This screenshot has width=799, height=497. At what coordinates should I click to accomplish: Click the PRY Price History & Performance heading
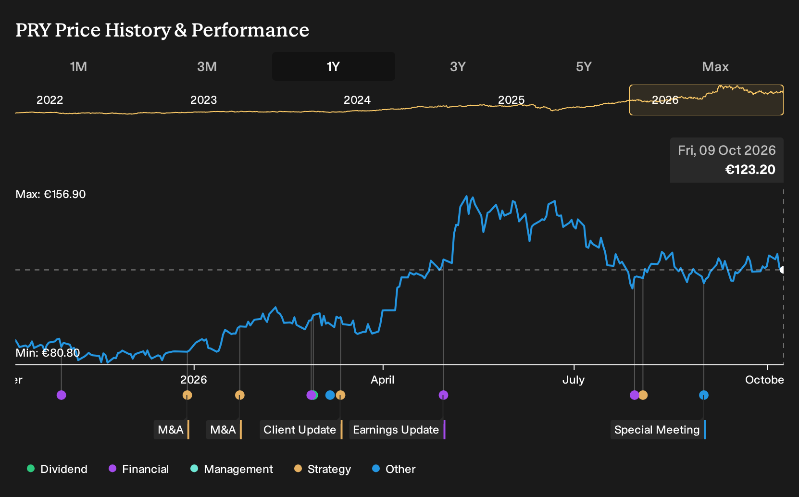point(162,30)
